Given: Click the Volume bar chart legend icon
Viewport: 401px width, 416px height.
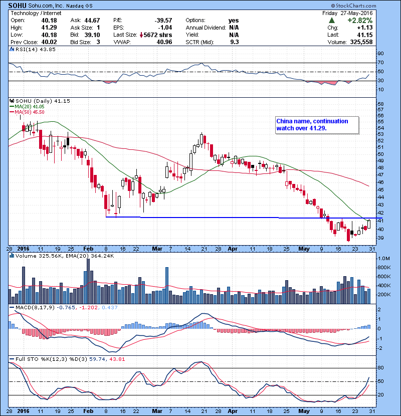Looking at the screenshot, I should 12,256.
